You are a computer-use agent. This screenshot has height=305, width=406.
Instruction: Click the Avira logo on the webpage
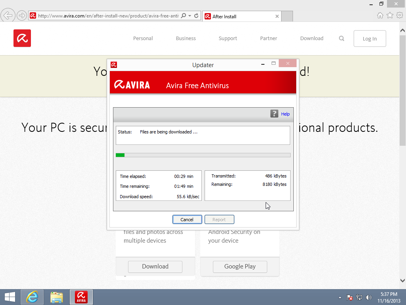(22, 38)
